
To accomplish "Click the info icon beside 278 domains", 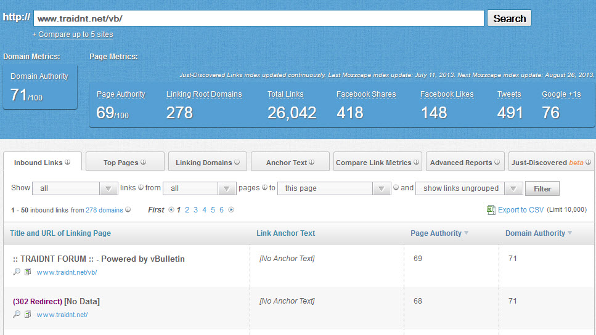I will tap(128, 210).
